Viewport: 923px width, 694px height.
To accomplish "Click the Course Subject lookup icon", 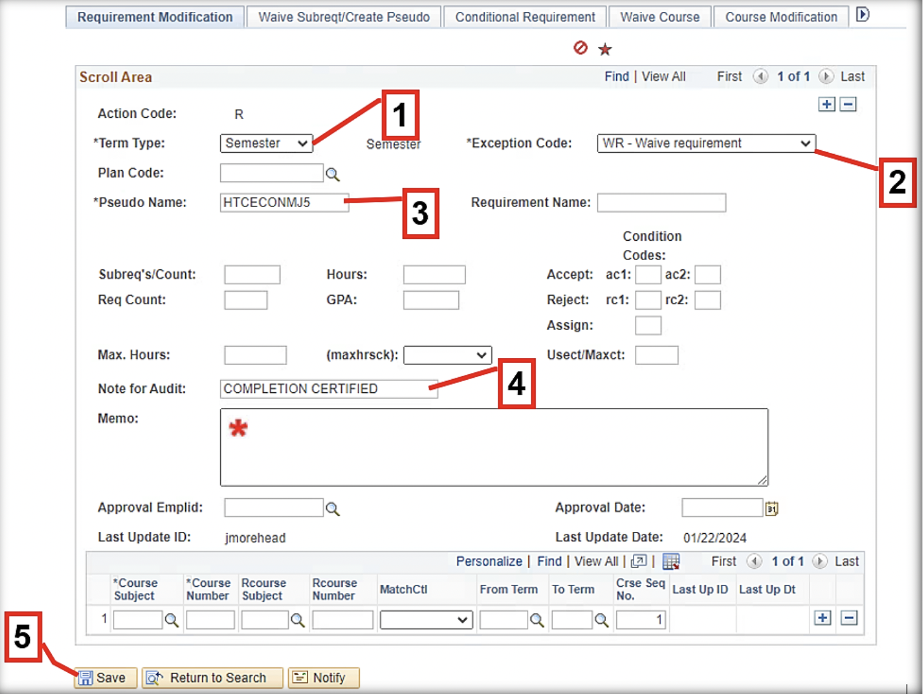I will pos(172,620).
